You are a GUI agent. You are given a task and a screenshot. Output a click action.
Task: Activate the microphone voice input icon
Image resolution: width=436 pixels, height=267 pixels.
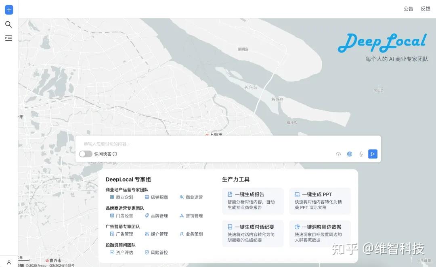coord(361,154)
